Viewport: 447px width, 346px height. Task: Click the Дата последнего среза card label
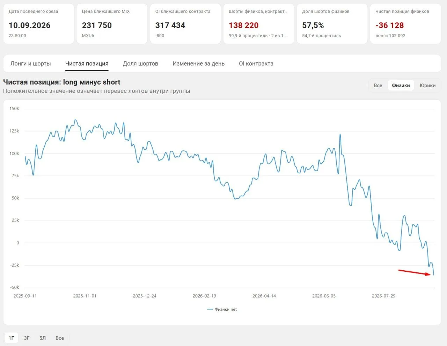(x=33, y=12)
